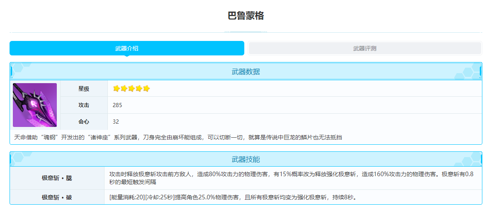Image resolution: width=489 pixels, height=208 pixels.
Task: Click the 极意斩・破 skill name
Action: [x=57, y=197]
